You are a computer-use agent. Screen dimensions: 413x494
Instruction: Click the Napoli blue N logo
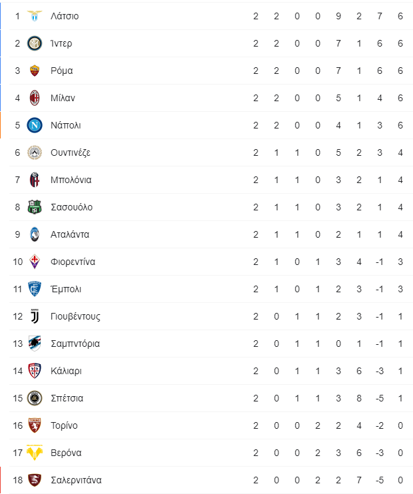click(x=35, y=125)
